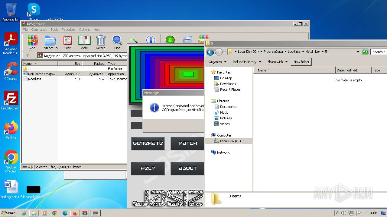Screen dimensions: 387x217
Task: Sort by Size column in WinRAR
Action: (70, 64)
